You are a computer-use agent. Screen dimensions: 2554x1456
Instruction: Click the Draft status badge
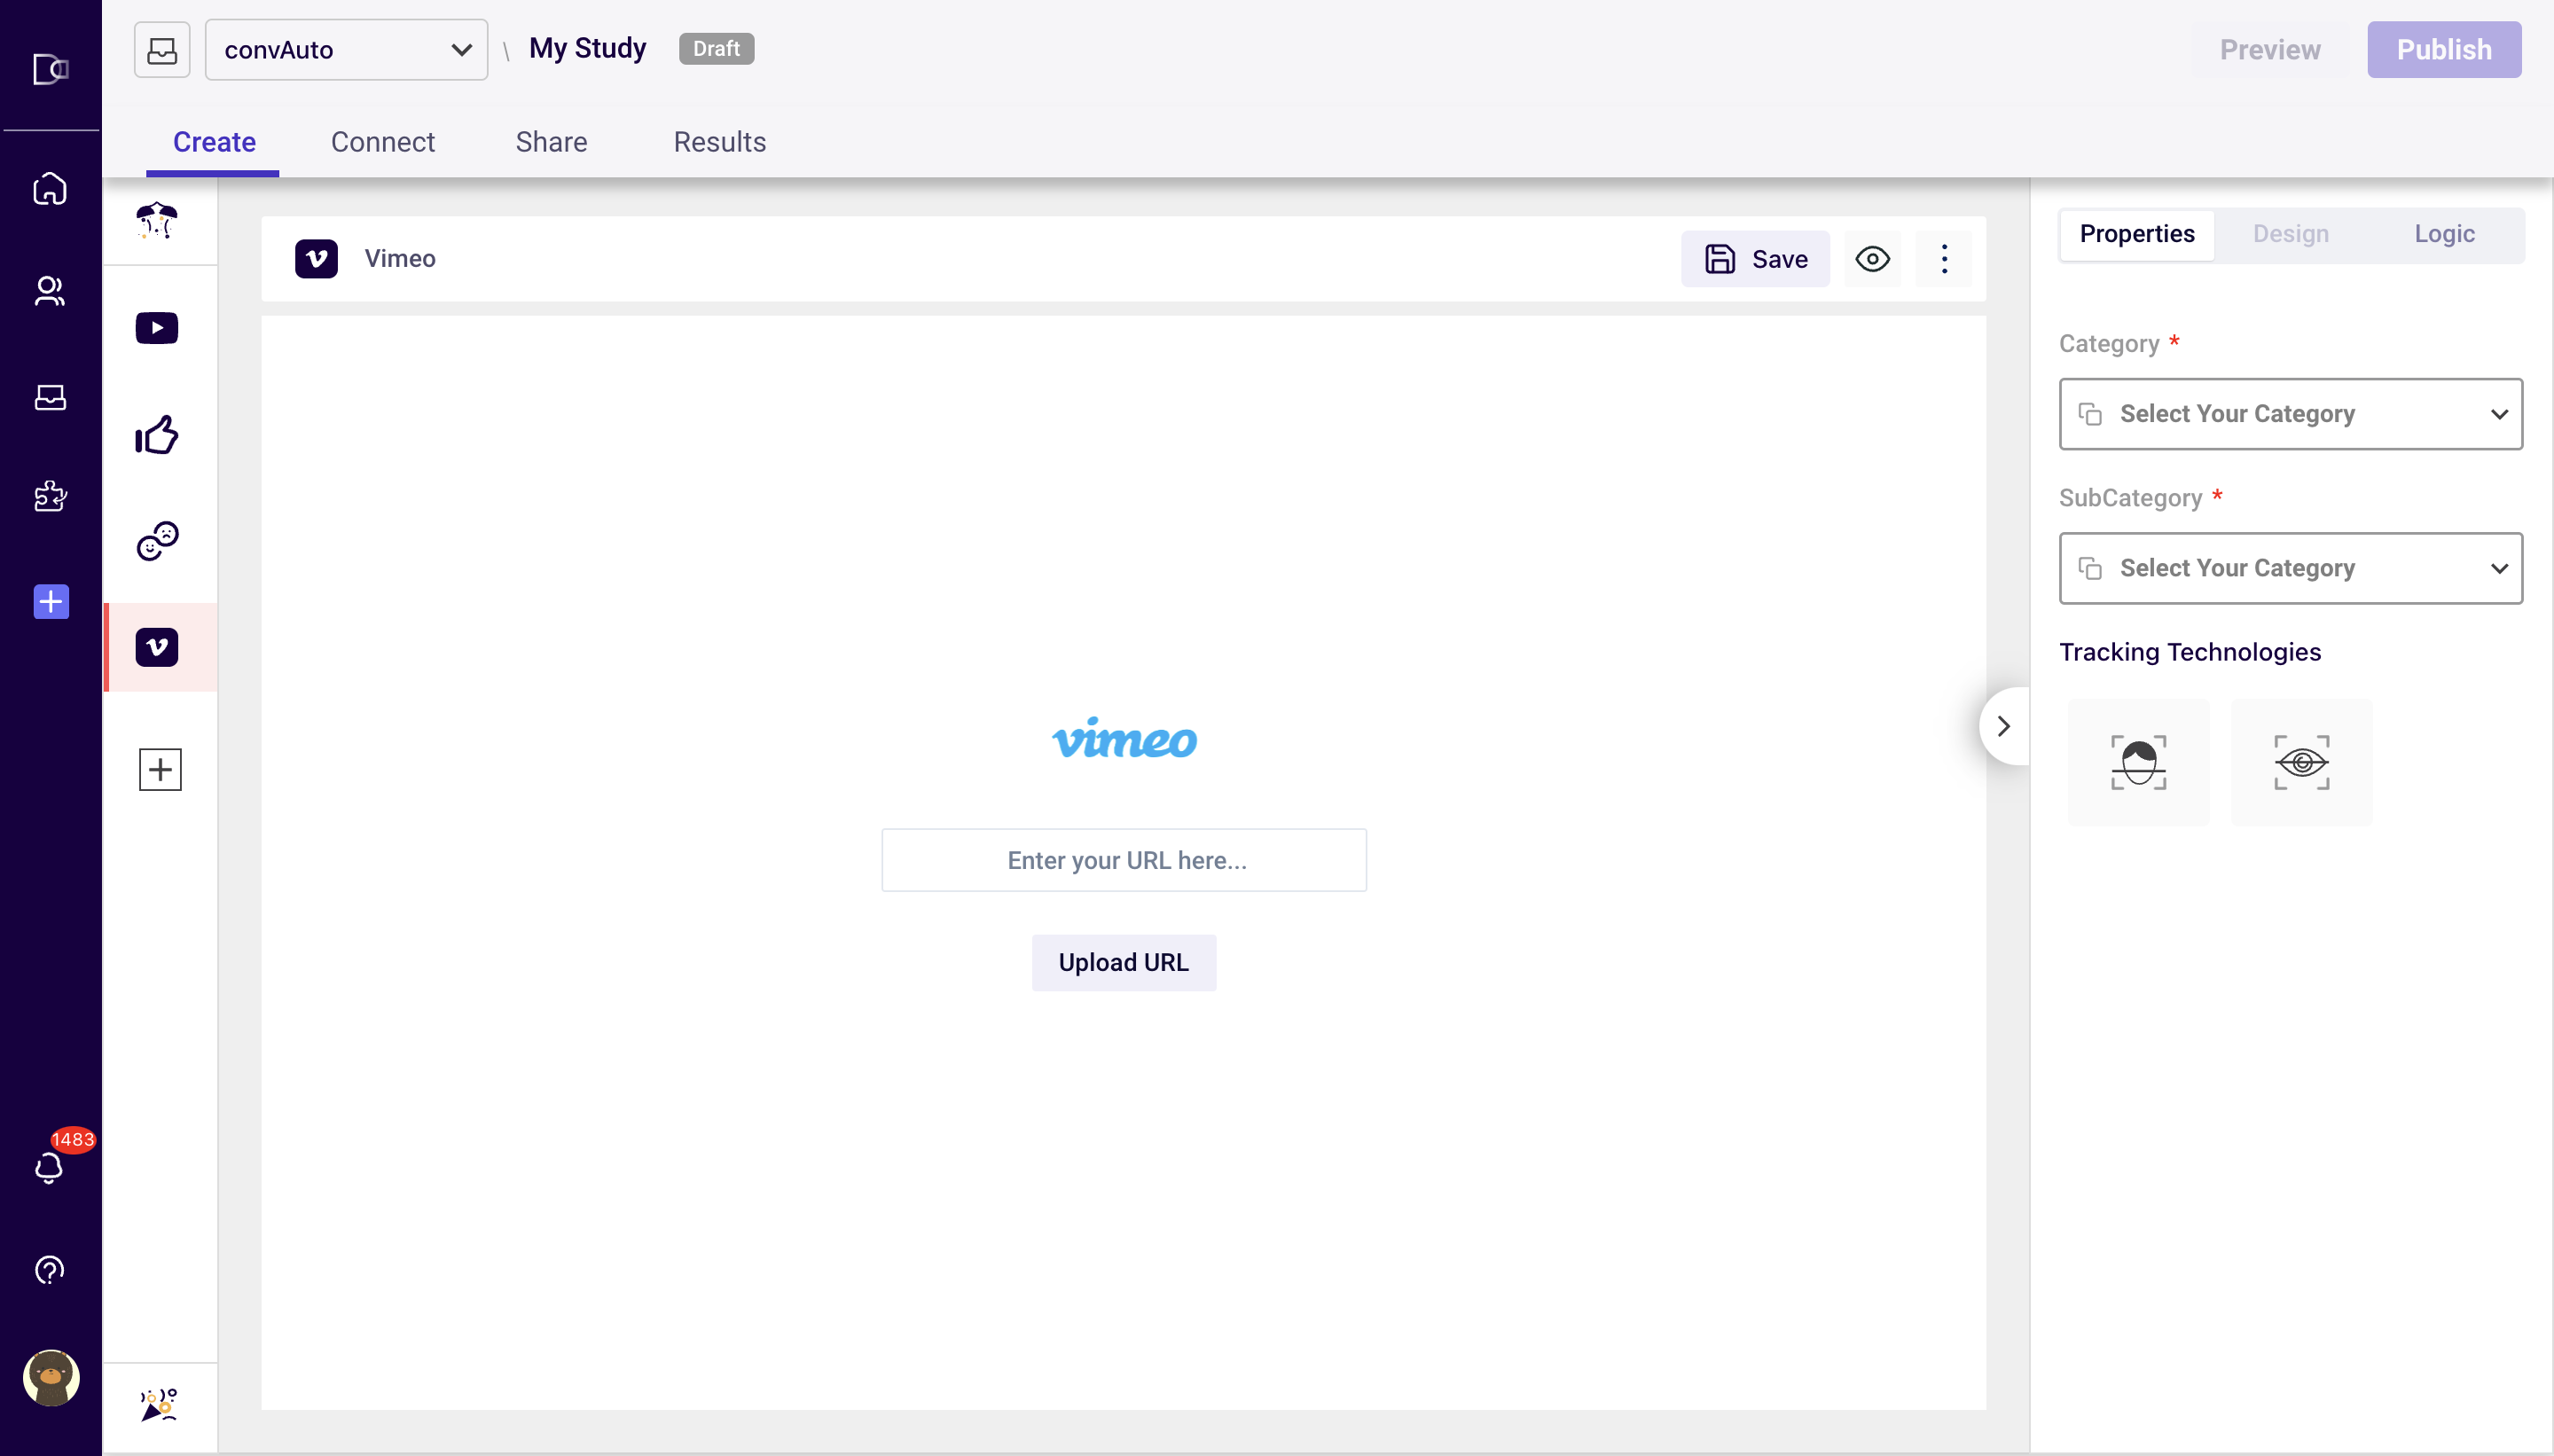point(716,48)
